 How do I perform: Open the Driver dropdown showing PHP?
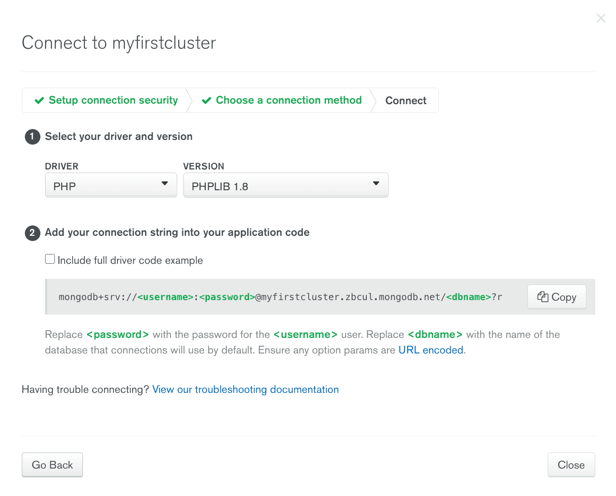tap(111, 186)
